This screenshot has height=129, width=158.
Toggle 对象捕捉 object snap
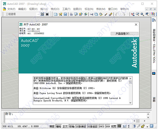tap(81, 126)
